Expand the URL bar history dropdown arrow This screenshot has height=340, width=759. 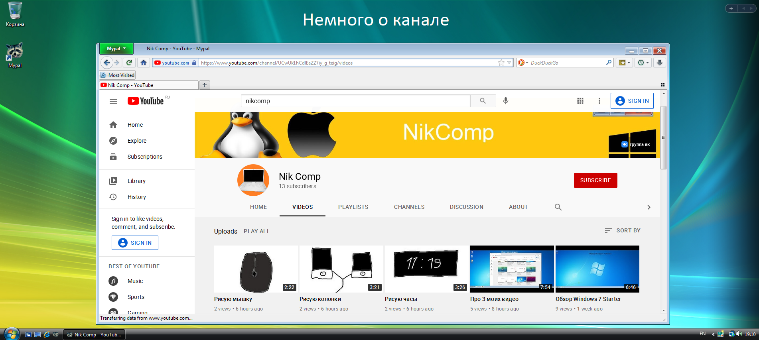[x=509, y=63]
